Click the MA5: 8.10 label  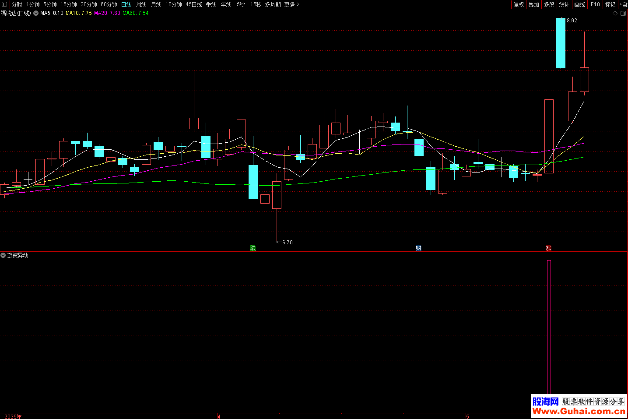(52, 13)
